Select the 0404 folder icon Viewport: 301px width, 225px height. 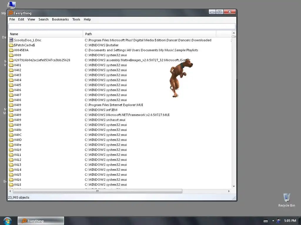point(11,80)
